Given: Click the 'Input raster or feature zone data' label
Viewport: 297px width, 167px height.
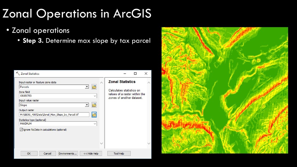Looking at the screenshot, I should 37,82.
